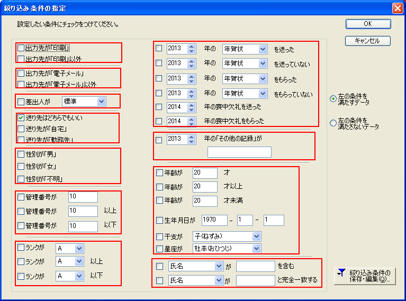Select 左の条件を満たさないデータ radio option

pos(333,123)
